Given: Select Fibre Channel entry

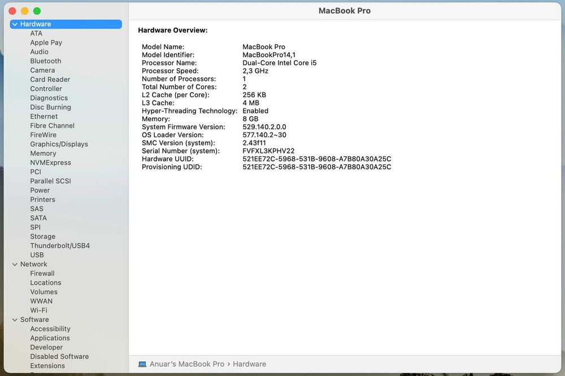Looking at the screenshot, I should click(x=52, y=126).
